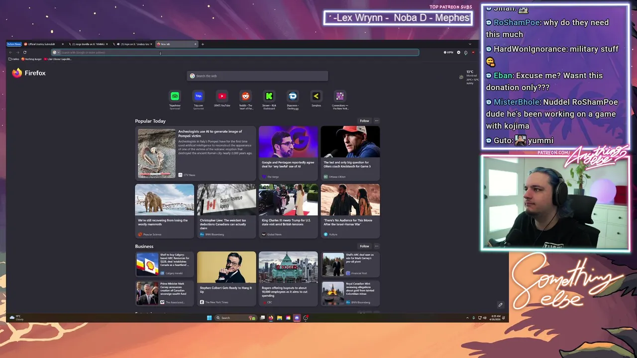Viewport: 637px width, 358px height.
Task: Open the Clair Obscur bookmark
Action: coord(58,59)
